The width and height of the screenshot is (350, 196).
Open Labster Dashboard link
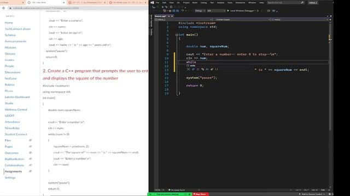[17, 97]
